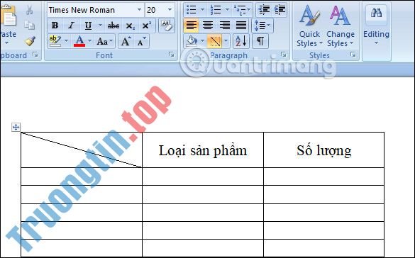Click the empty cell below 'Số lượng'
The image size is (415, 258).
coord(324,176)
